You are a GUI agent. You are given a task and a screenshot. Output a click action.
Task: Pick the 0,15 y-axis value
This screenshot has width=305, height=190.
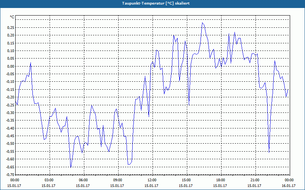click(11, 43)
